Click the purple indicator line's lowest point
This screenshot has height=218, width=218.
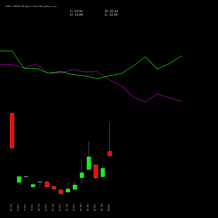(x=145, y=102)
